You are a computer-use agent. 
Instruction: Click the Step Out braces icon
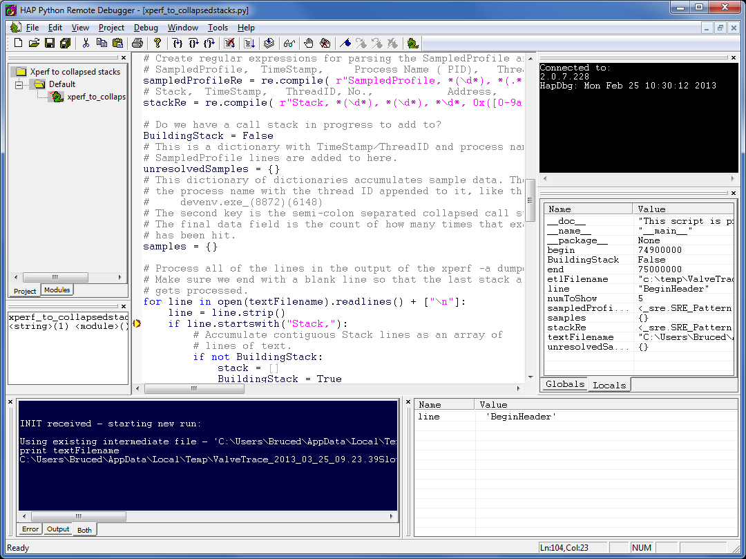click(209, 44)
